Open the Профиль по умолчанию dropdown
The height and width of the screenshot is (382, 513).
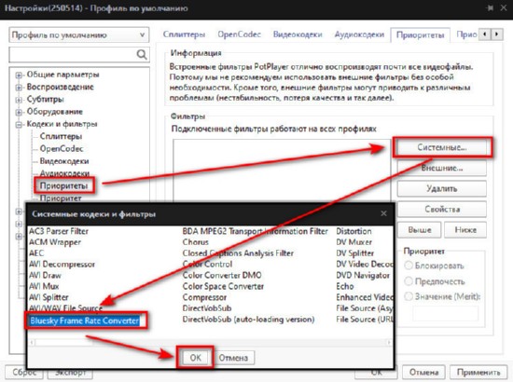pyautogui.click(x=79, y=35)
